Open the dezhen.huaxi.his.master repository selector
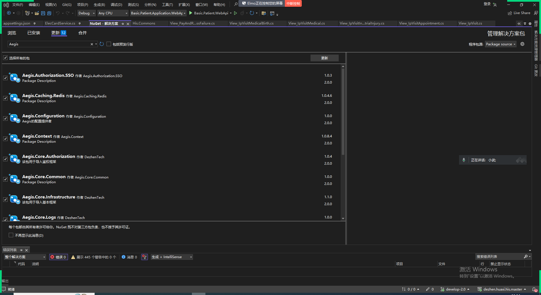Viewport: 541px width, 295px height. pyautogui.click(x=502, y=289)
